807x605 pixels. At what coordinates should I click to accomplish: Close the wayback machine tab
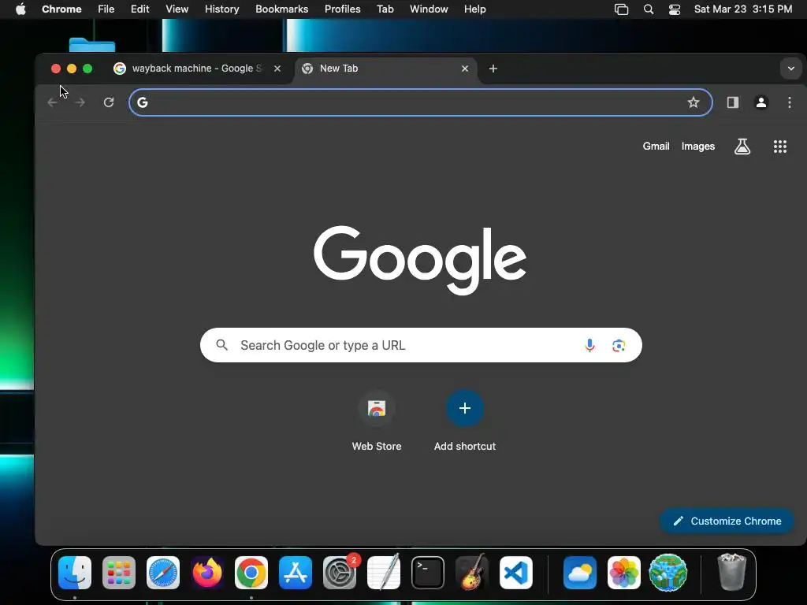277,69
